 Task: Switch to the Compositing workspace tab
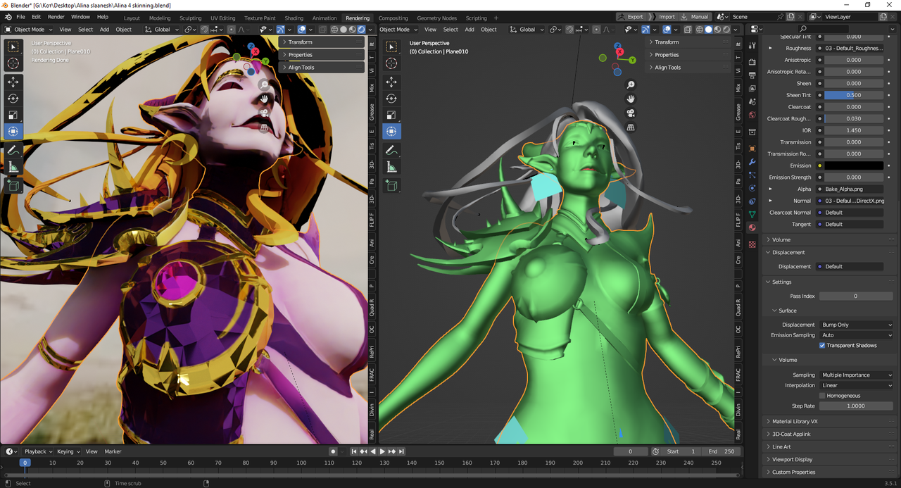[x=393, y=18]
